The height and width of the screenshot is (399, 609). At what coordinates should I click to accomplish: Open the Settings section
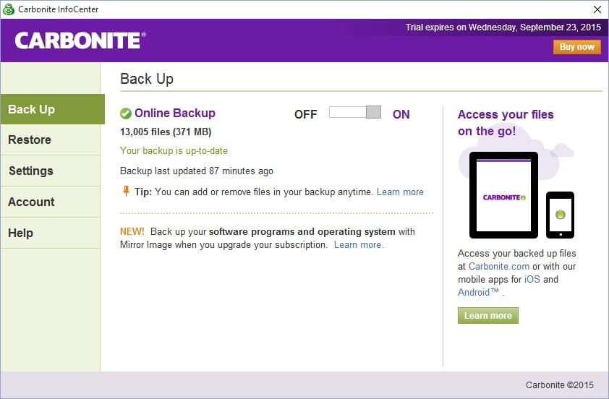pos(31,171)
